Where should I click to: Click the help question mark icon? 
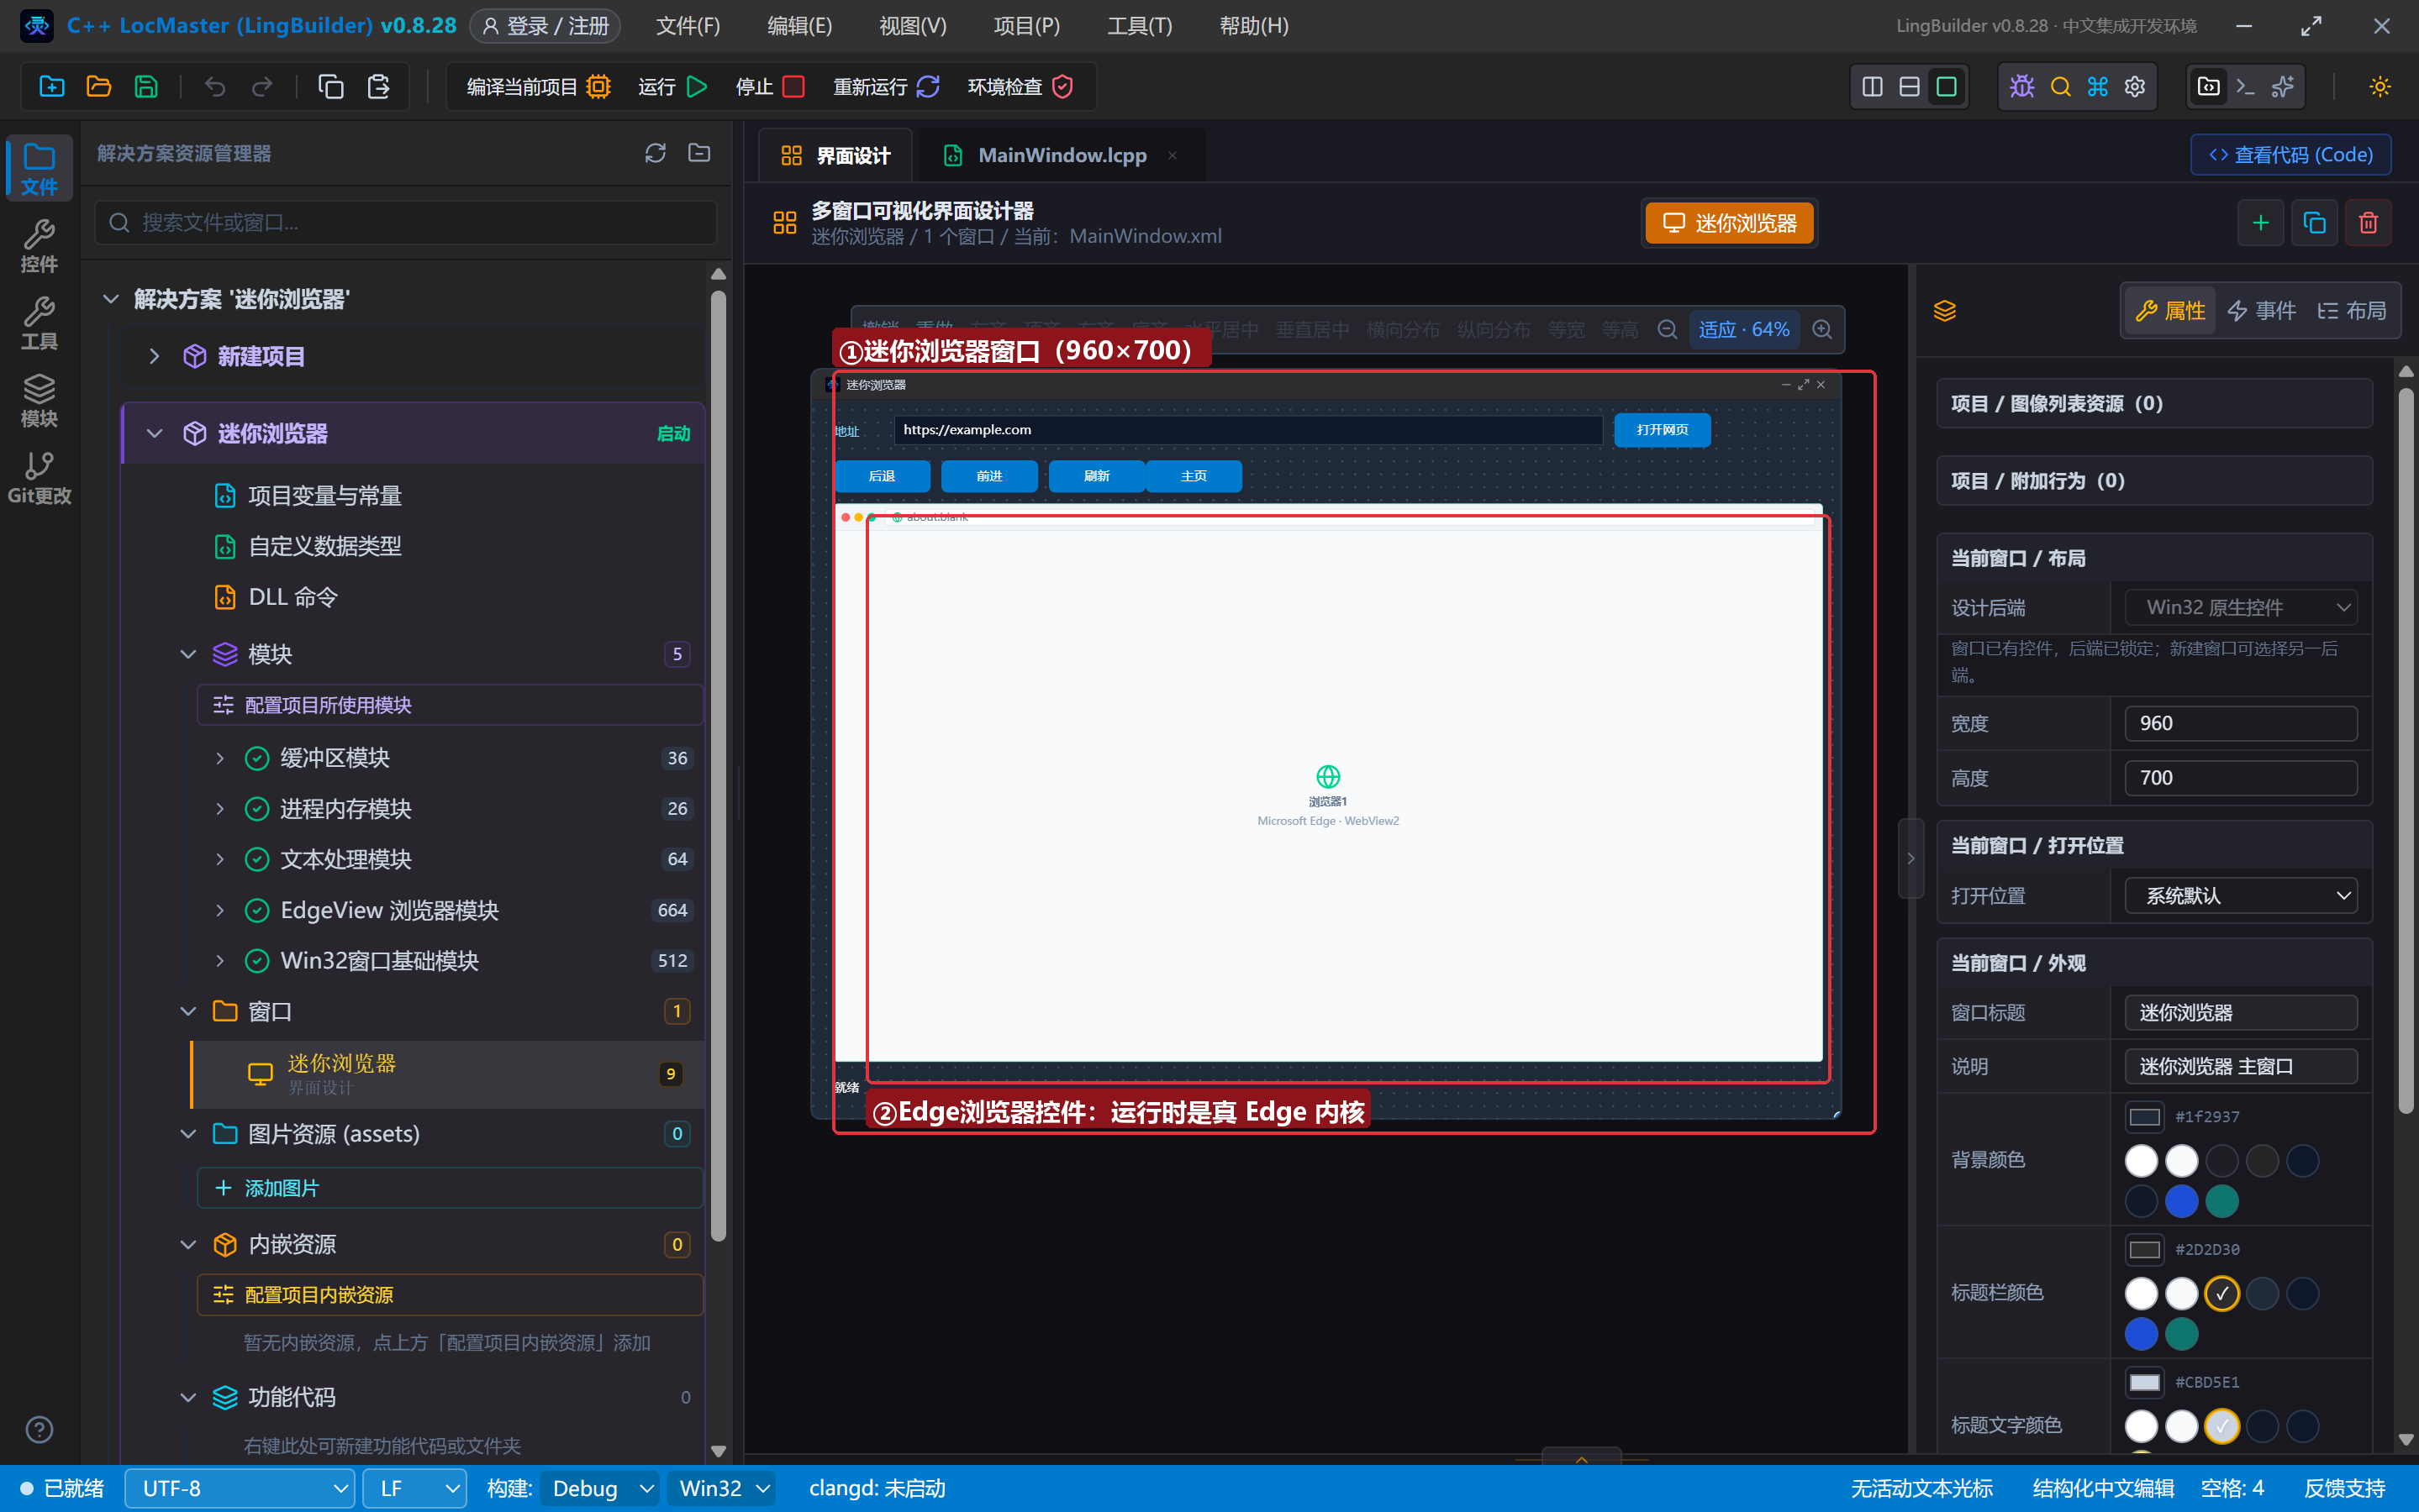point(39,1429)
